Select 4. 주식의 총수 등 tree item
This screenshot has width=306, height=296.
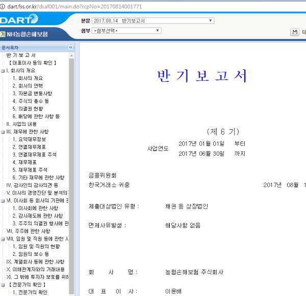pyautogui.click(x=31, y=101)
